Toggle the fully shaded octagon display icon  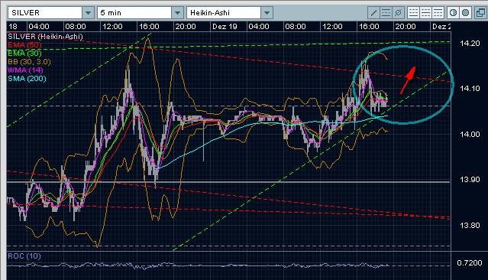click(466, 13)
